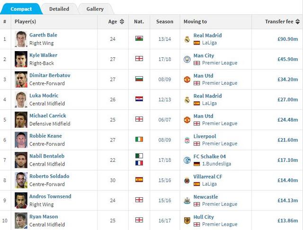Follow the Man Utd link in Michael Carrick's row

coord(203,116)
